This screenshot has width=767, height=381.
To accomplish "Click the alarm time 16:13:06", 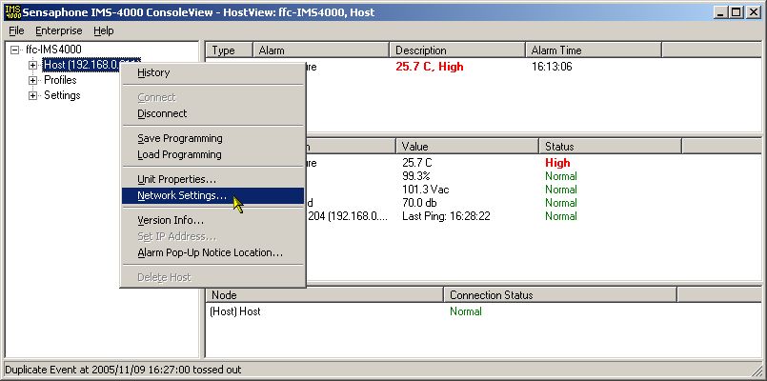I will [552, 67].
